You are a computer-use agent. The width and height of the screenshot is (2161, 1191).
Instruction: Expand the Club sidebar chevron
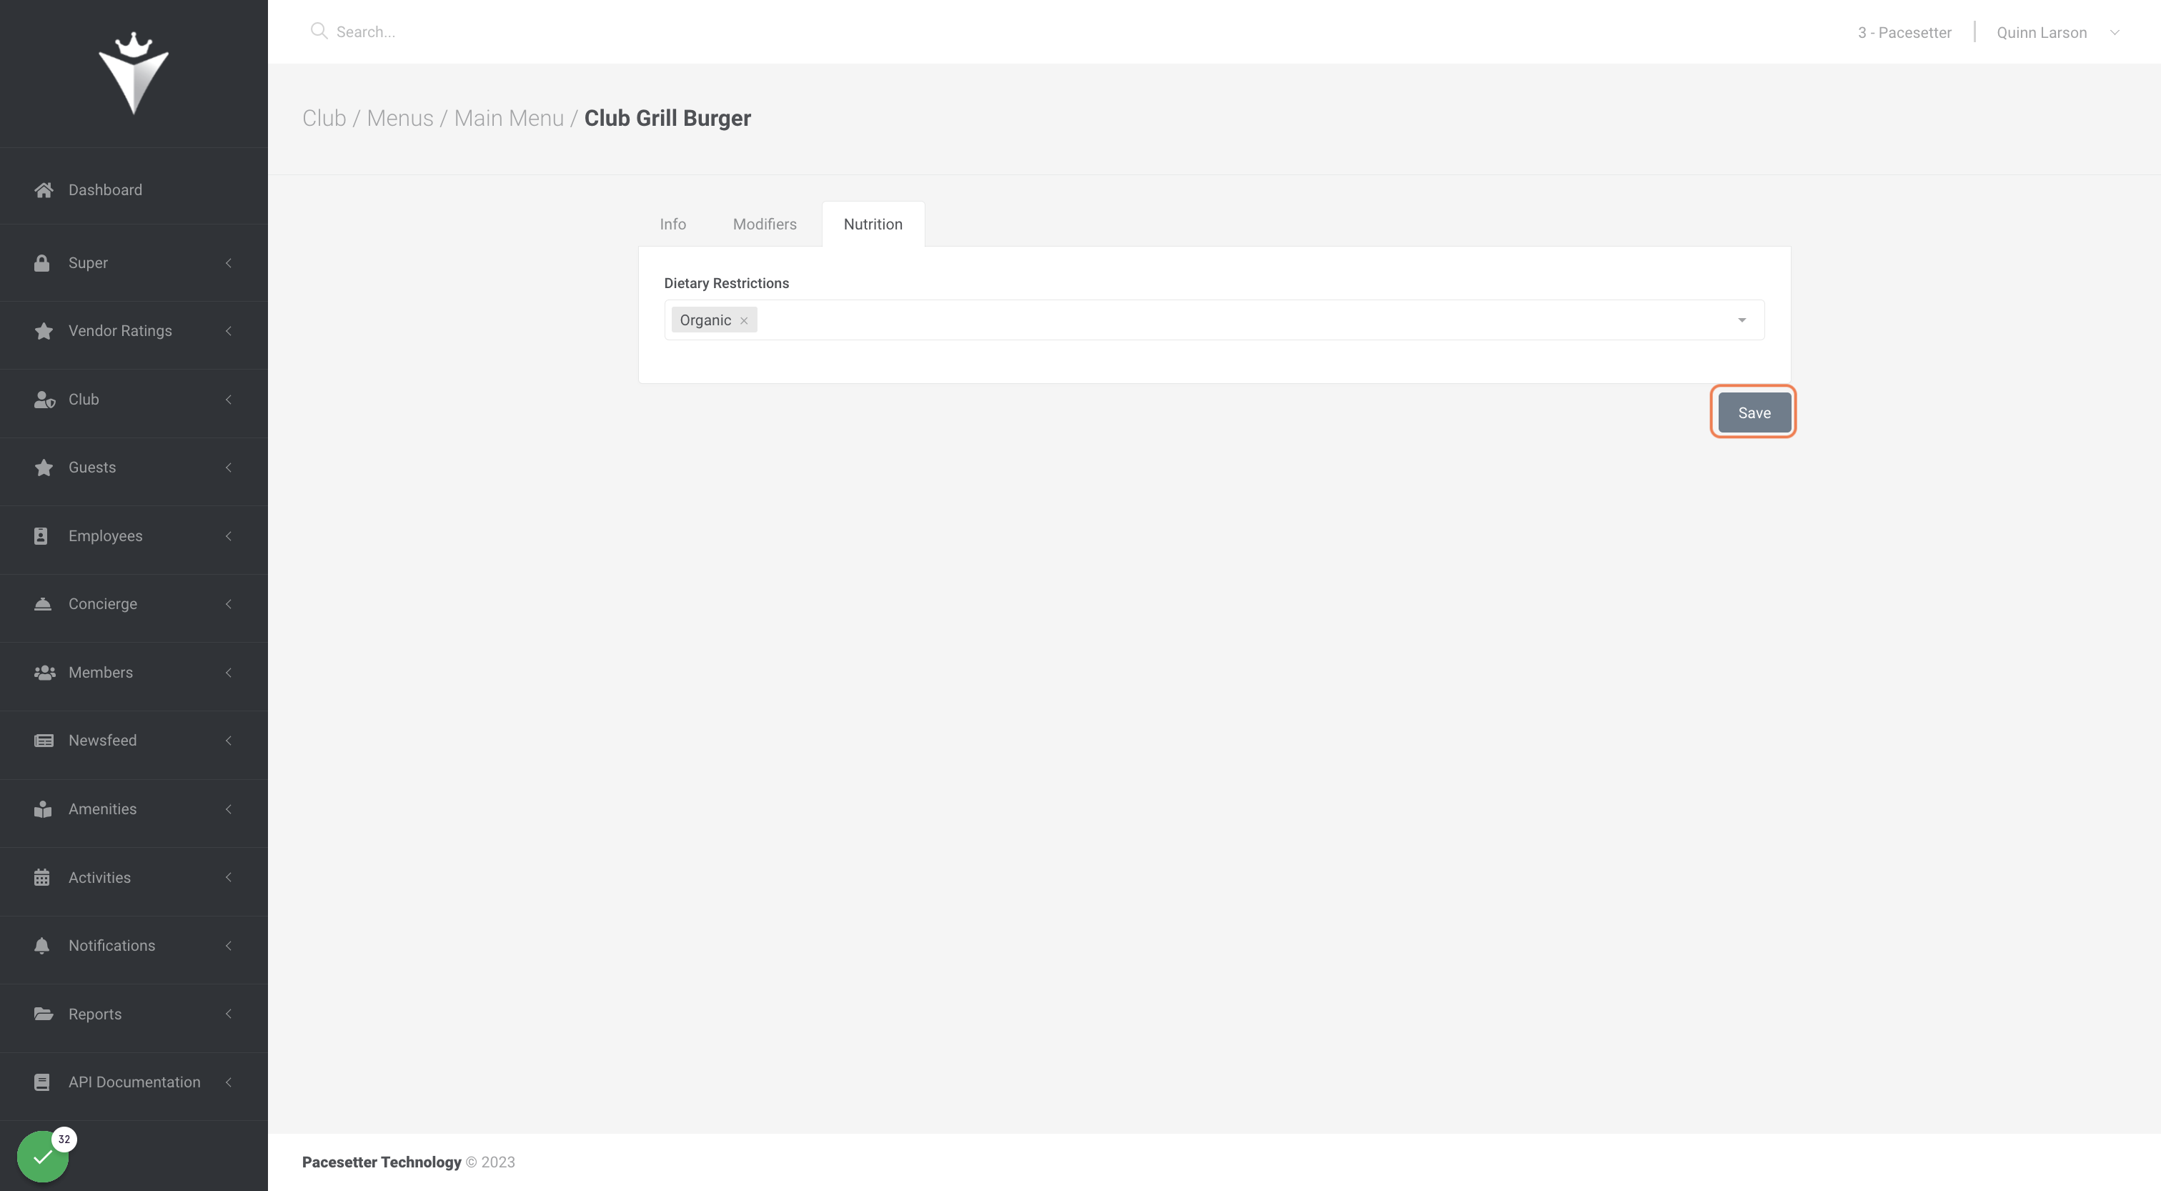(228, 400)
